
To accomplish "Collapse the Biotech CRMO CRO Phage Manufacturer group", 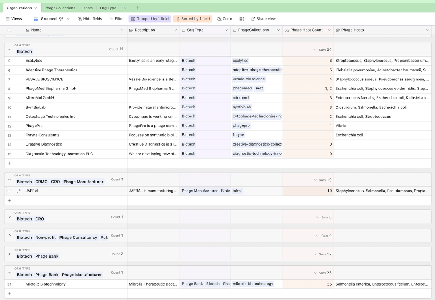I will tap(9, 179).
